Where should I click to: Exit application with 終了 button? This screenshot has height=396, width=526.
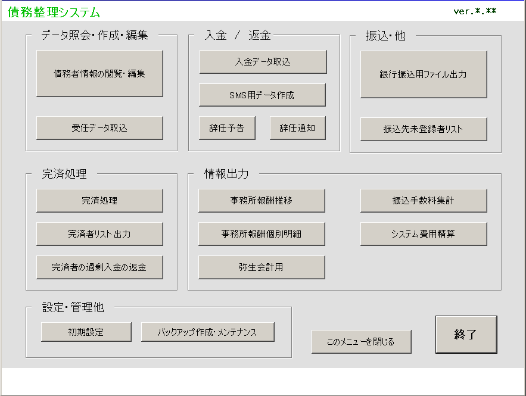(x=466, y=334)
